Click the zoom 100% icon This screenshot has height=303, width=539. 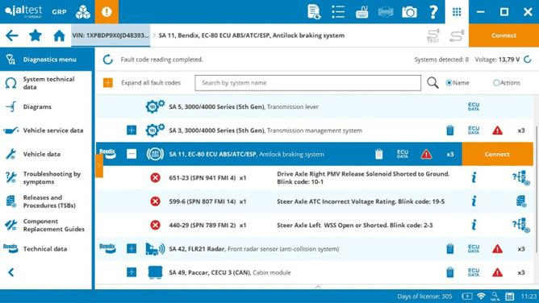[x=495, y=296]
